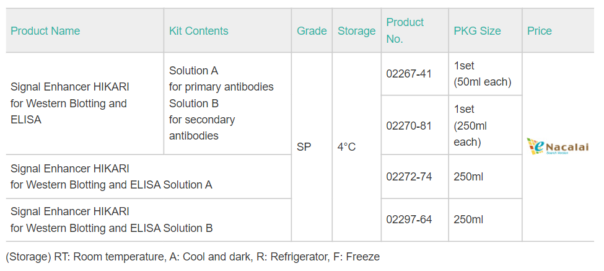
Task: Click the Signal Enhancer HIKARI Solution B row name
Action: [x=112, y=220]
